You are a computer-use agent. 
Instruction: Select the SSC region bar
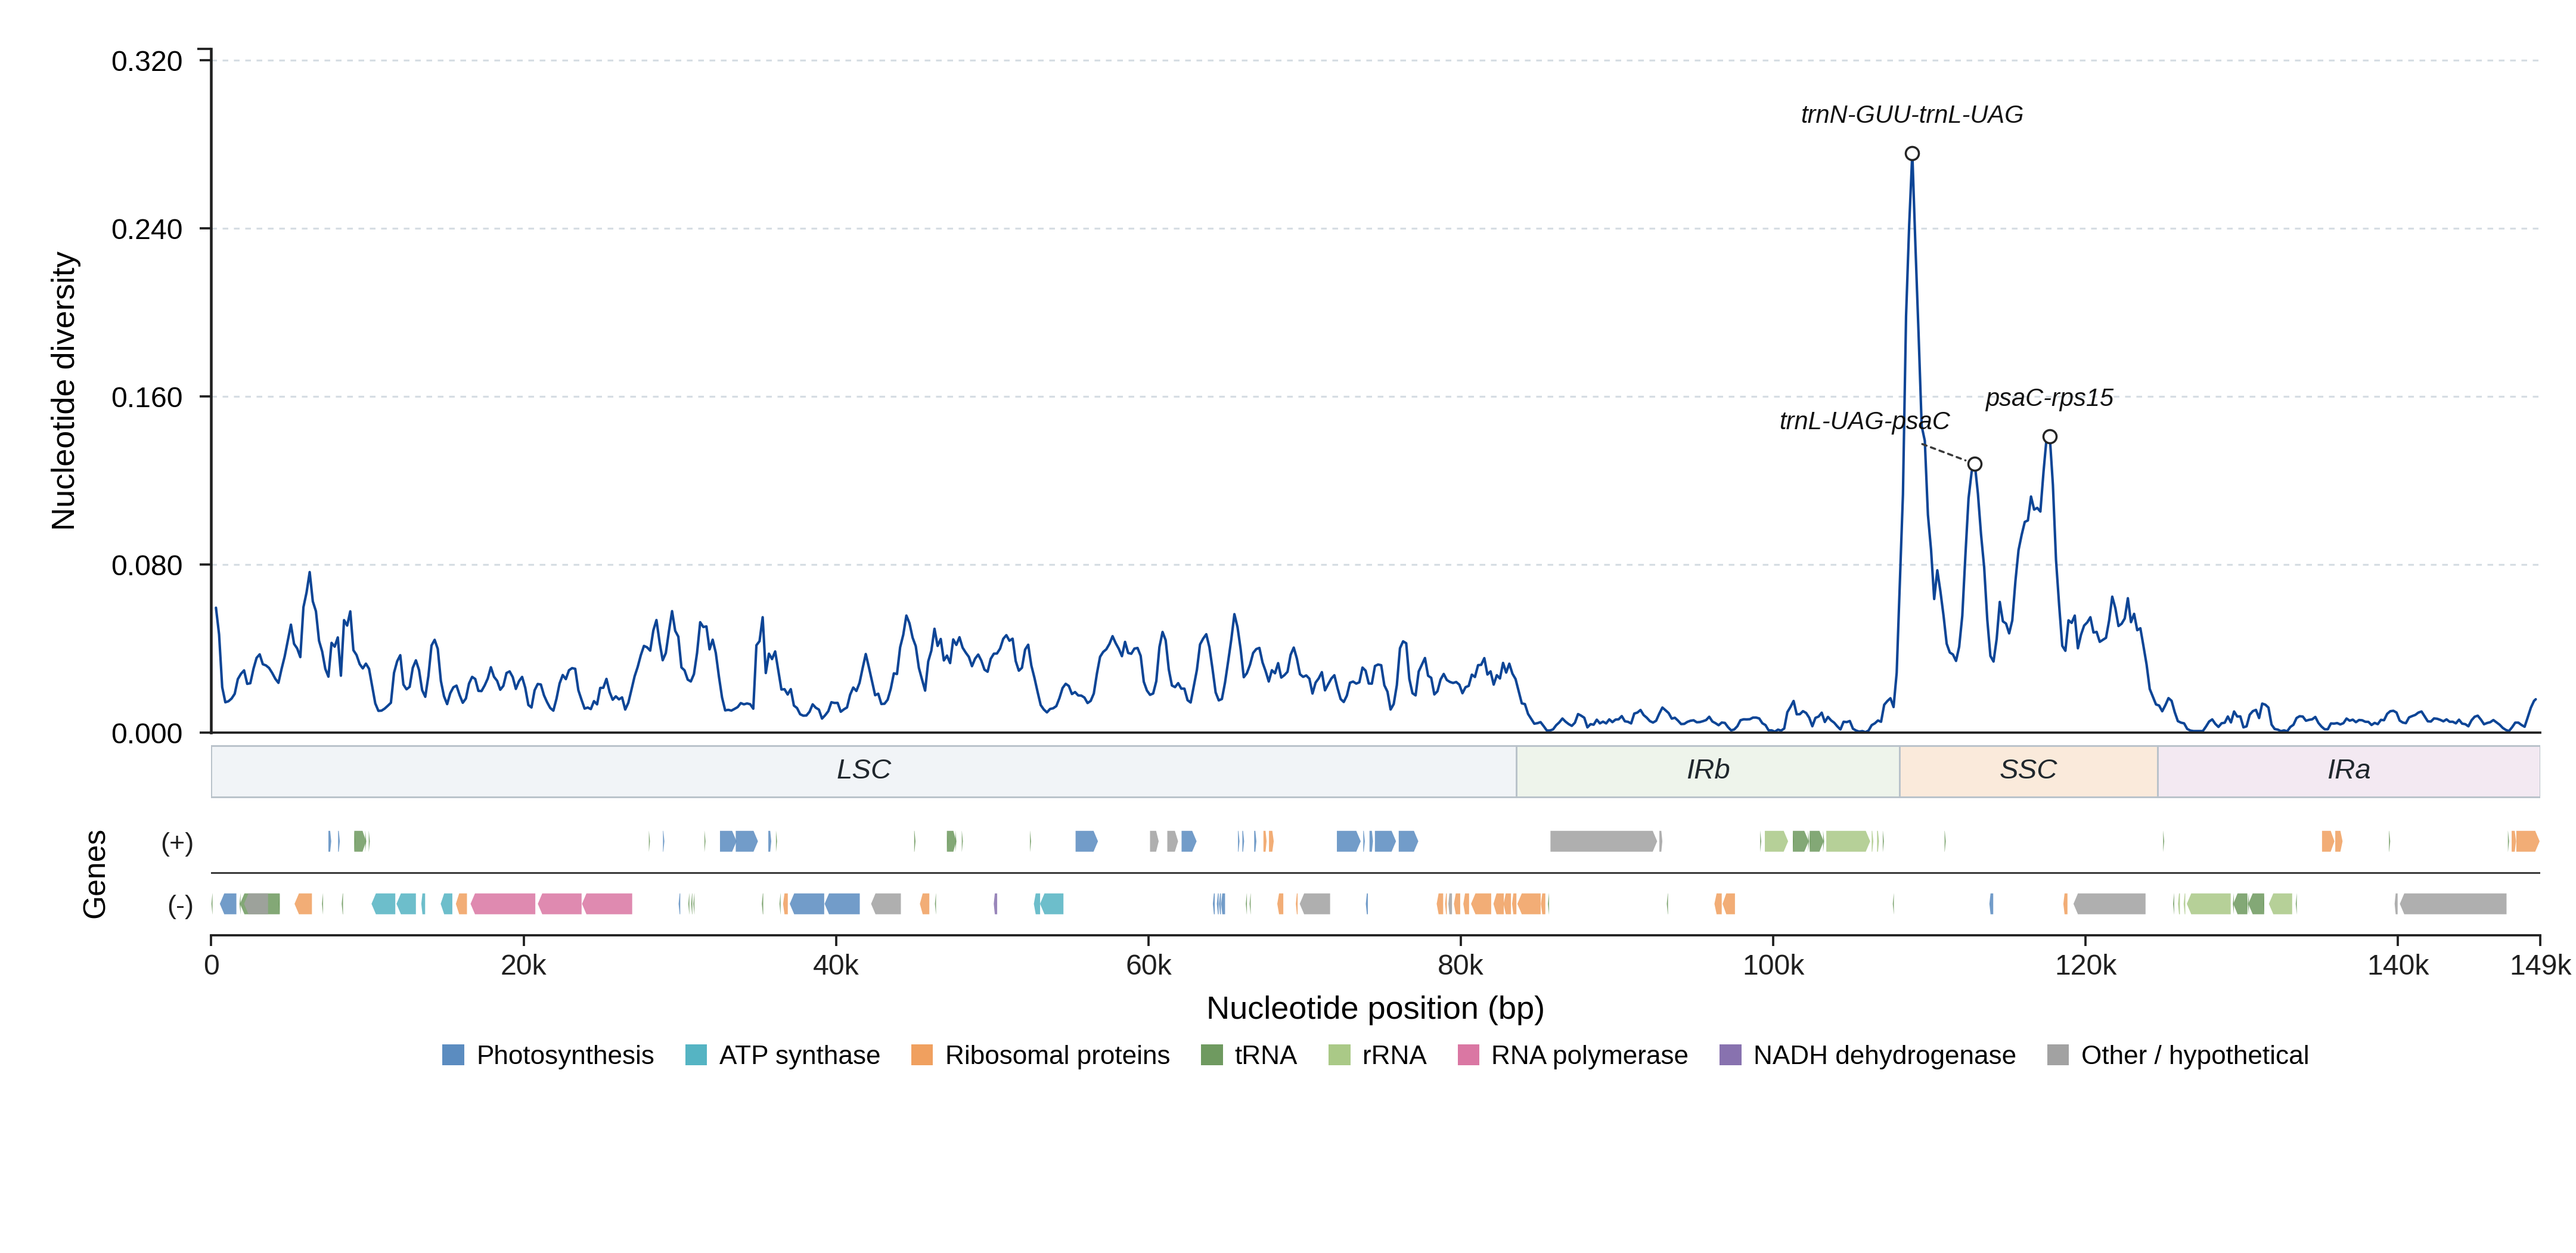(2029, 771)
